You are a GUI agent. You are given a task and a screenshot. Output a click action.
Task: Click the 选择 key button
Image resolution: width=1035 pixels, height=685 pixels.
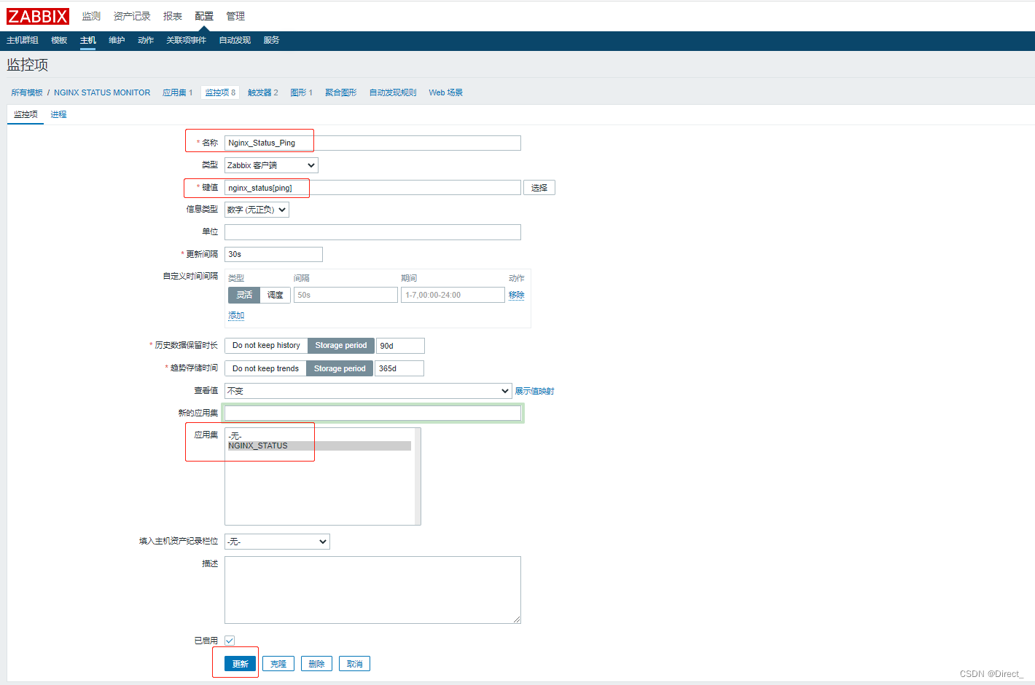click(x=539, y=188)
